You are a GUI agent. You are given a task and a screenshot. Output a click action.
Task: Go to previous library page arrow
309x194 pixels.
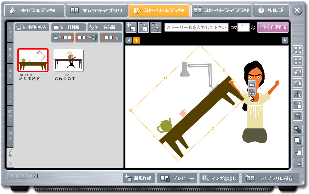(12, 176)
